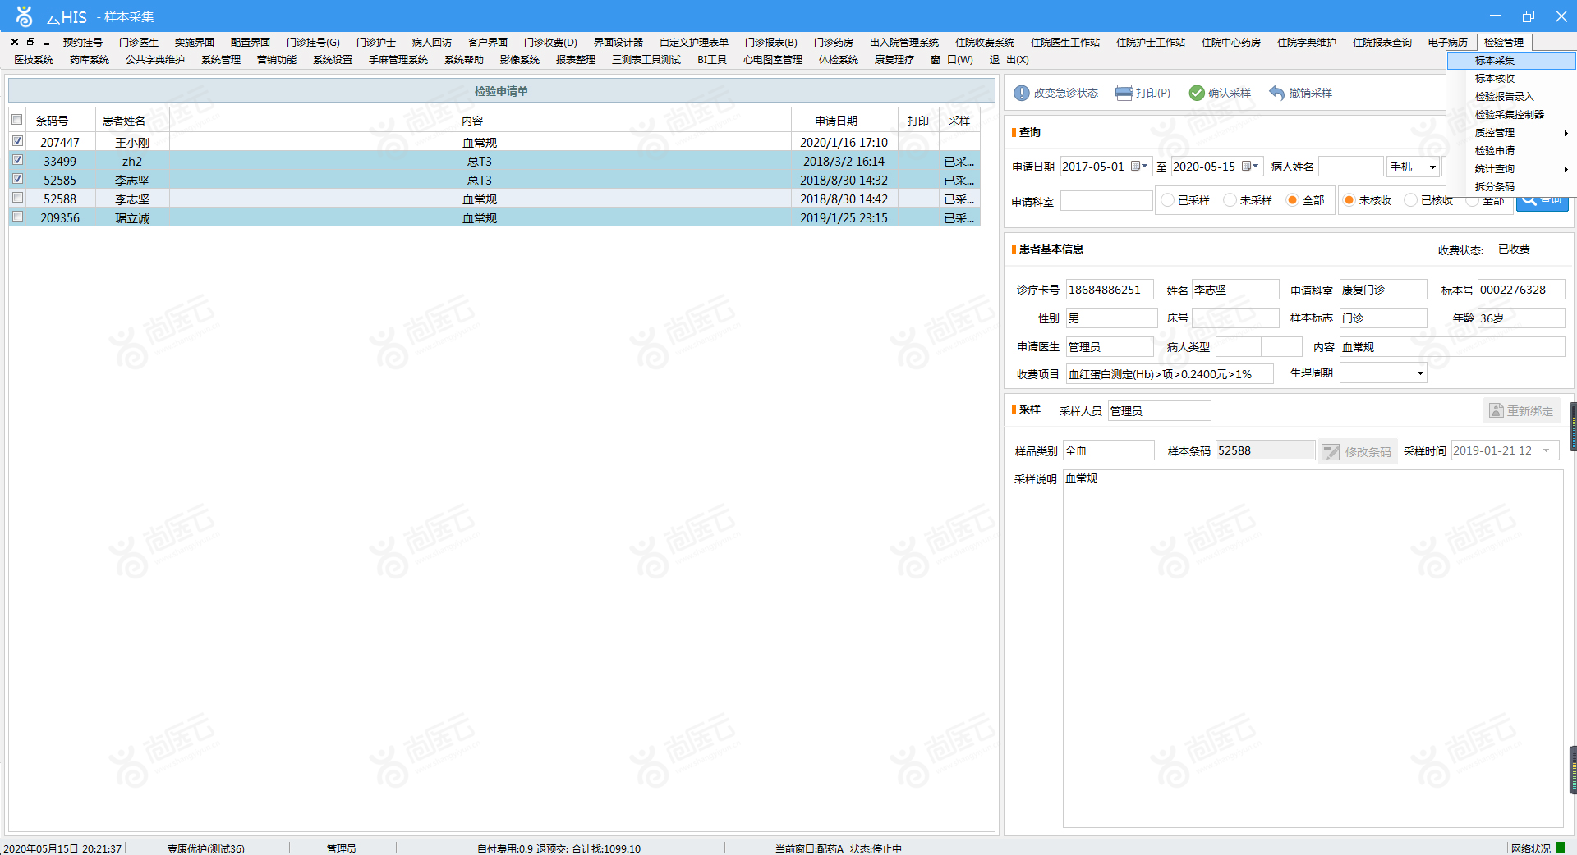
Task: Choose 检验申请 menu entry
Action: pyautogui.click(x=1511, y=151)
